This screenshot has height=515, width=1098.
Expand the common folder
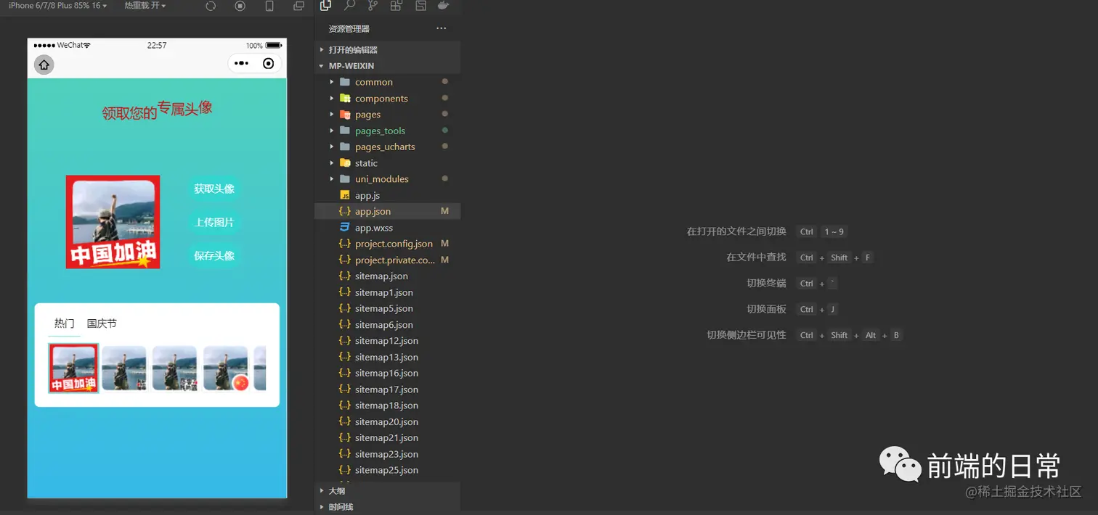388,82
